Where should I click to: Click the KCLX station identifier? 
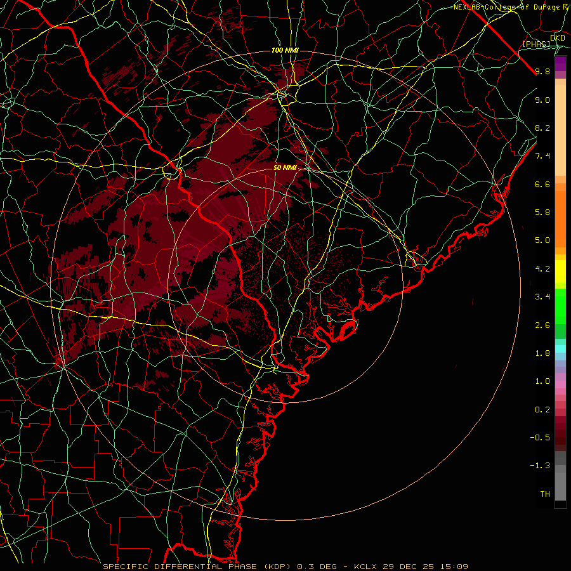(366, 567)
